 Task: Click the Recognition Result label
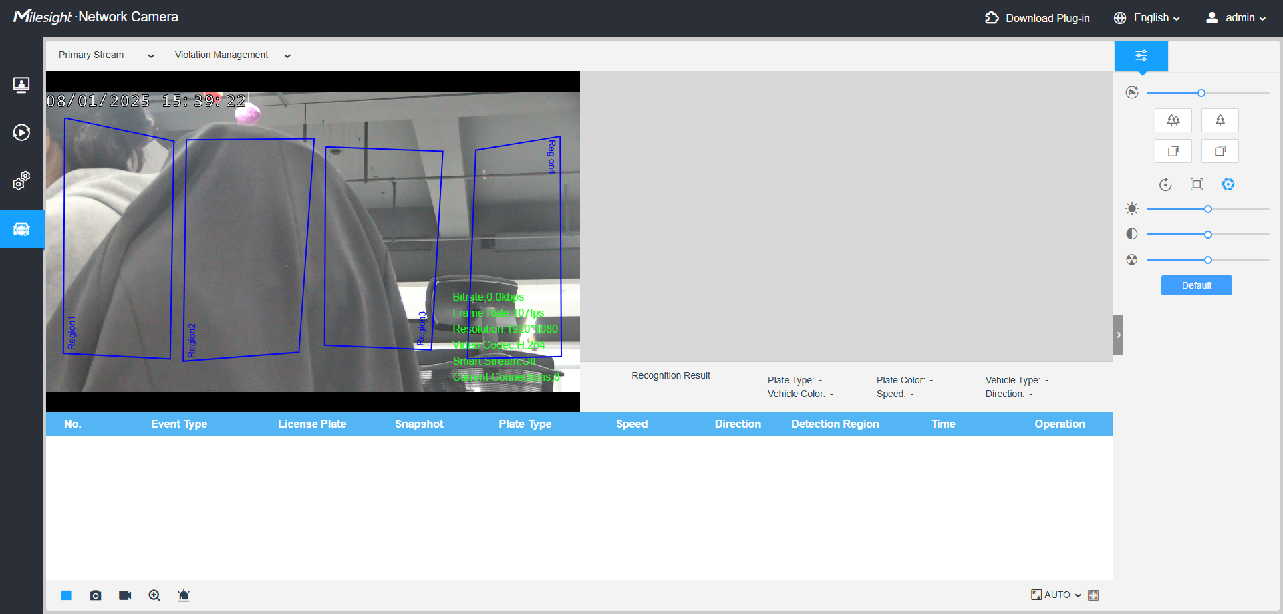point(671,376)
